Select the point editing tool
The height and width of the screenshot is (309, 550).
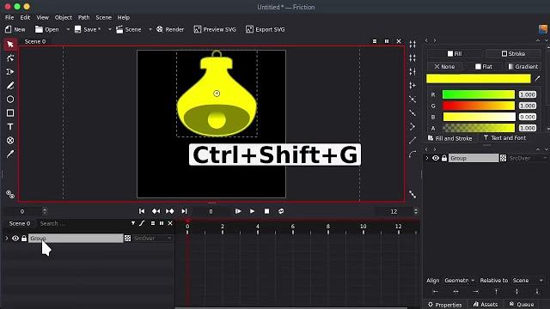coord(10,58)
